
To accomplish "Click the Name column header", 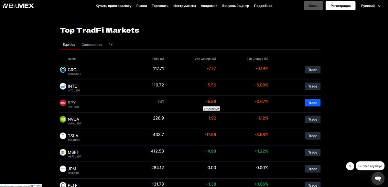I will tap(72, 59).
